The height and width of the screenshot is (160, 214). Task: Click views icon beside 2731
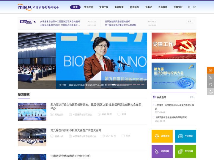tap(119, 114)
